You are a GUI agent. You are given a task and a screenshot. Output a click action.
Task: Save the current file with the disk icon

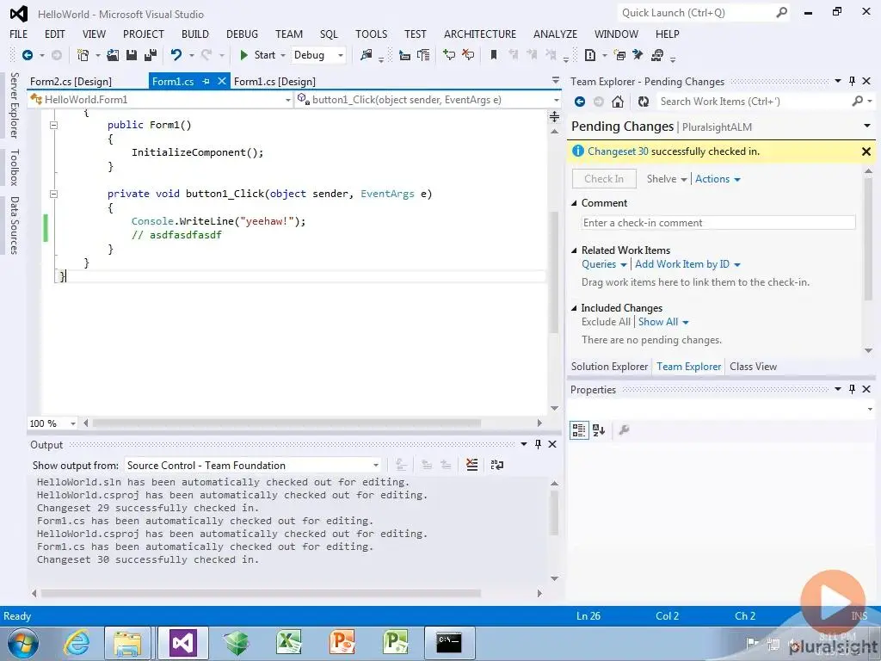[x=132, y=55]
